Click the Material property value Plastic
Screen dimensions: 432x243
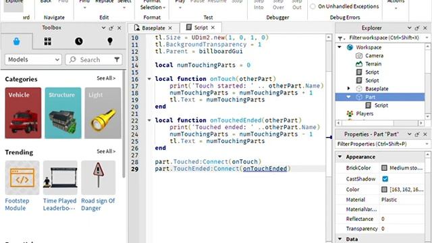point(389,200)
